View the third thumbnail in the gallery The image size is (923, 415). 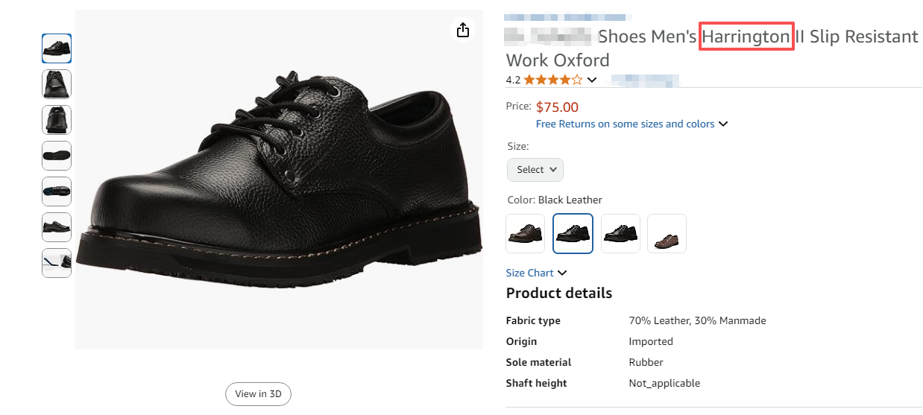pyautogui.click(x=57, y=120)
